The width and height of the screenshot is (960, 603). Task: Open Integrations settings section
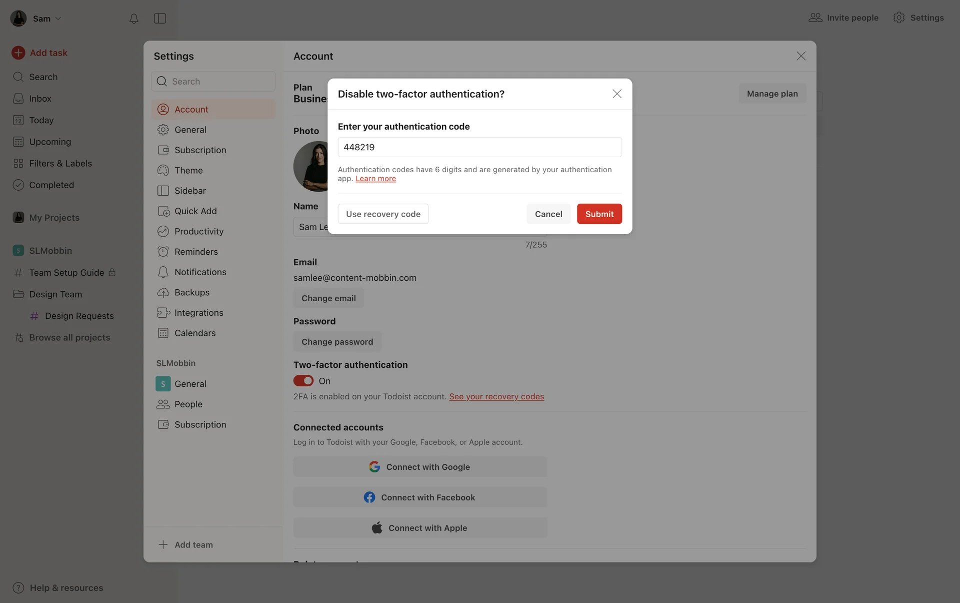click(x=198, y=313)
